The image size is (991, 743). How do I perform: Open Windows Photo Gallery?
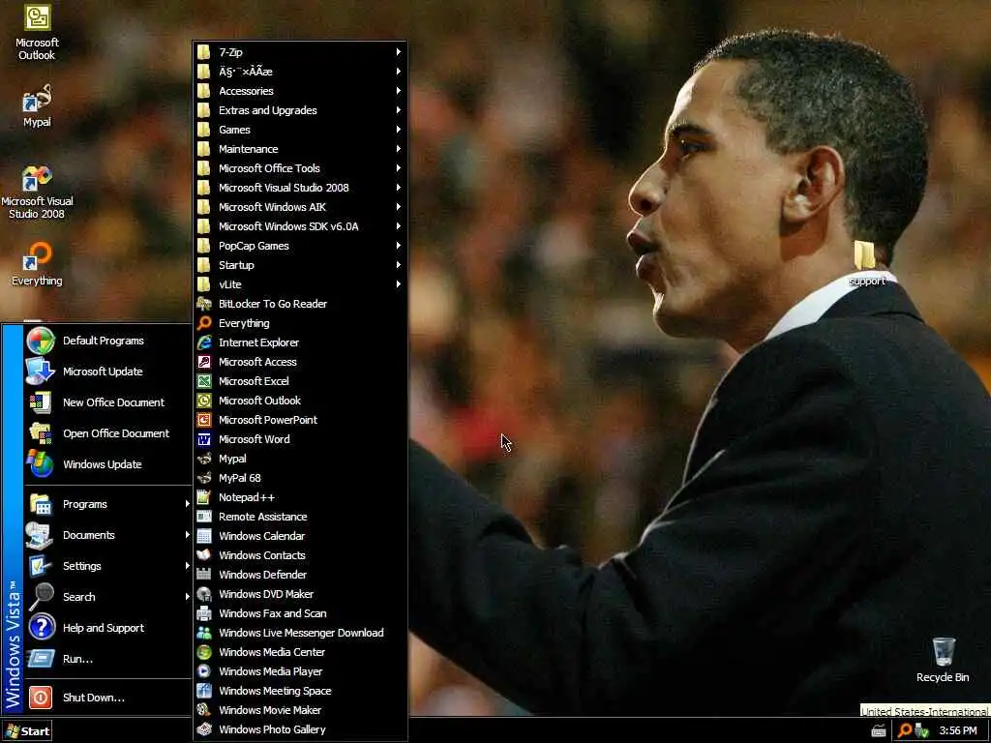click(300, 729)
